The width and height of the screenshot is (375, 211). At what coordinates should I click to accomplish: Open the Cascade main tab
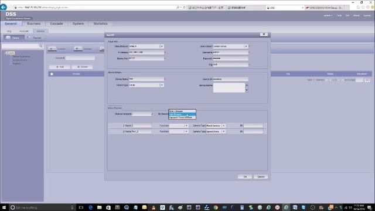coord(56,23)
